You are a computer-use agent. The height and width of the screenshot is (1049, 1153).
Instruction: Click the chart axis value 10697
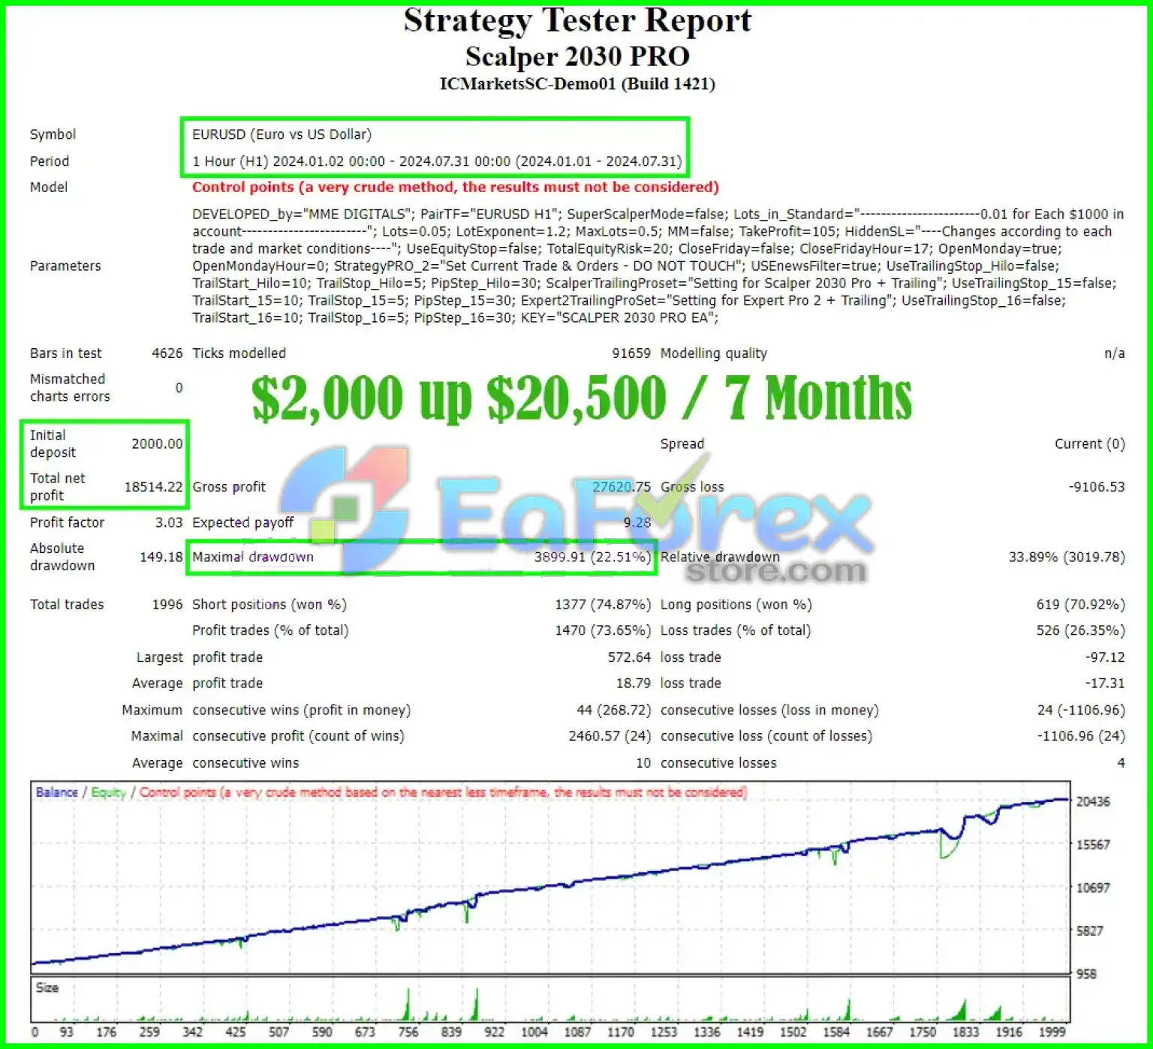[x=1093, y=888]
